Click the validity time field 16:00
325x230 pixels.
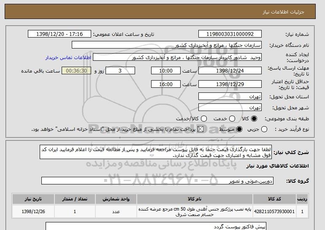point(166,84)
